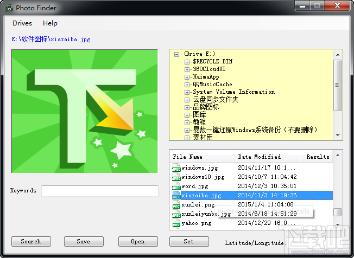Screen dimensions: 354x258
Task: Expand the 360CloudUI folder
Action: click(187, 69)
